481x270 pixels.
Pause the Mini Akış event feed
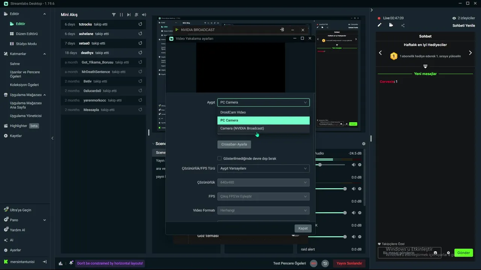pos(121,15)
